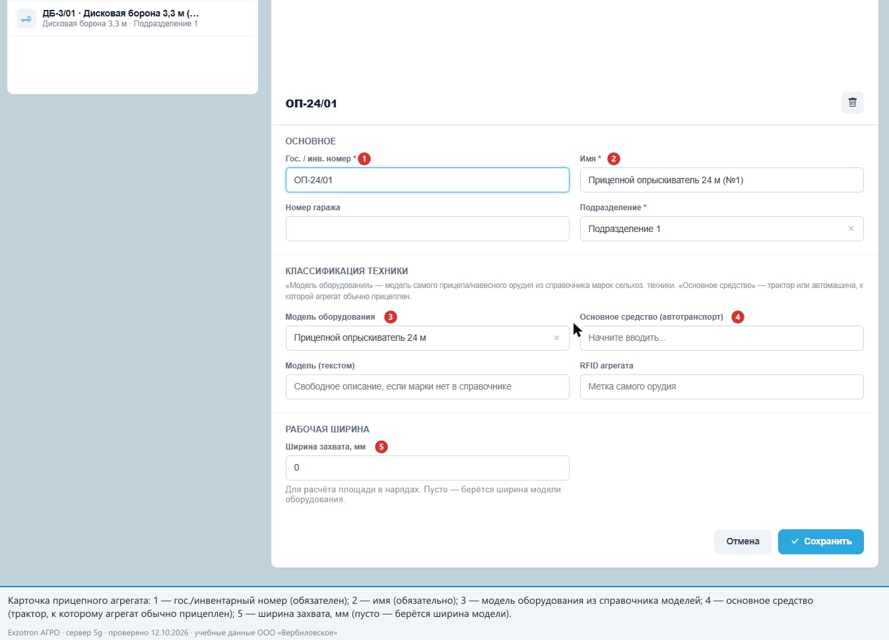Clear the Подразделение 1 selection with its x
This screenshot has width=889, height=640.
coord(851,229)
